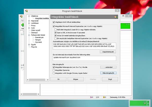The width and height of the screenshot is (152, 107).
Task: Select Gyorsbill settings item
Action: 39,42
